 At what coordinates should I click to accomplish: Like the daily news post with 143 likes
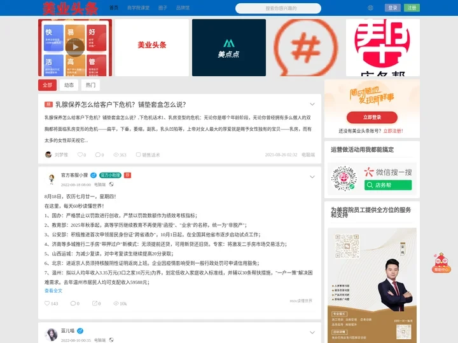pyautogui.click(x=46, y=304)
